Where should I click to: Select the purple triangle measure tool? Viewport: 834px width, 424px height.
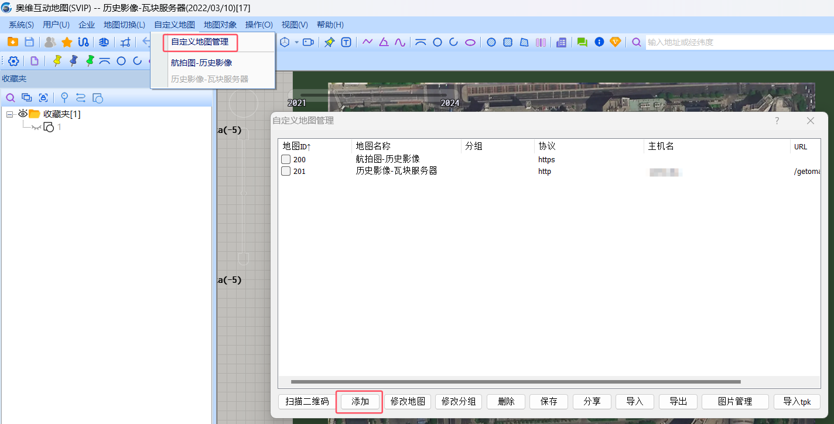[384, 42]
